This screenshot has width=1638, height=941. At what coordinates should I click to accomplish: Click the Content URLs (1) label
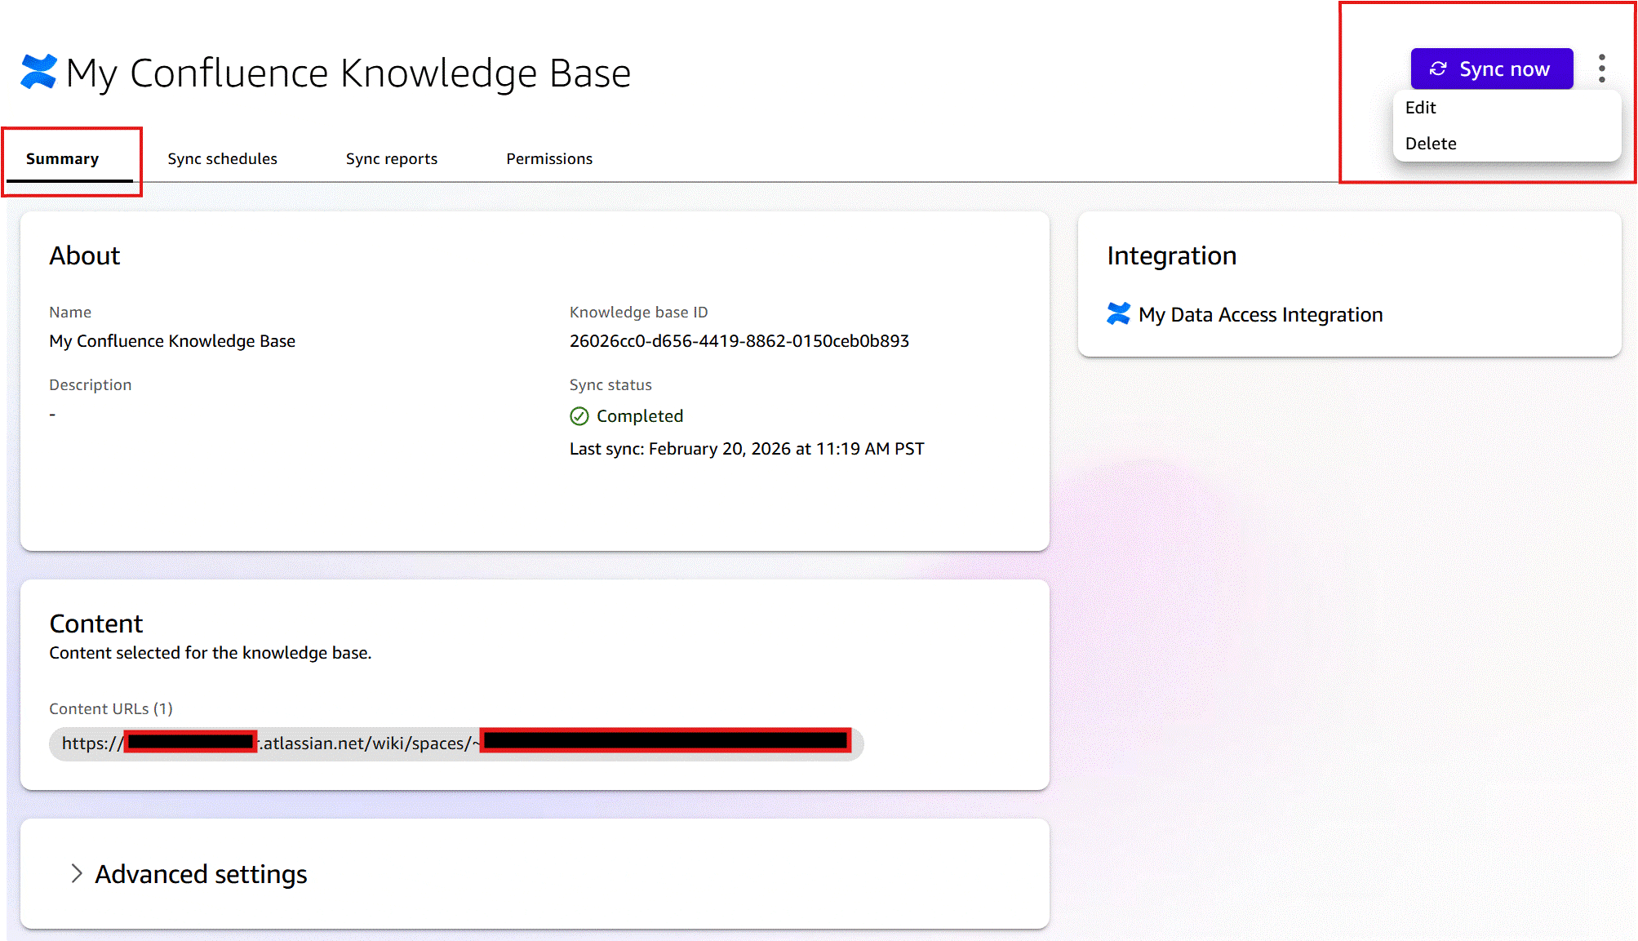coord(111,708)
